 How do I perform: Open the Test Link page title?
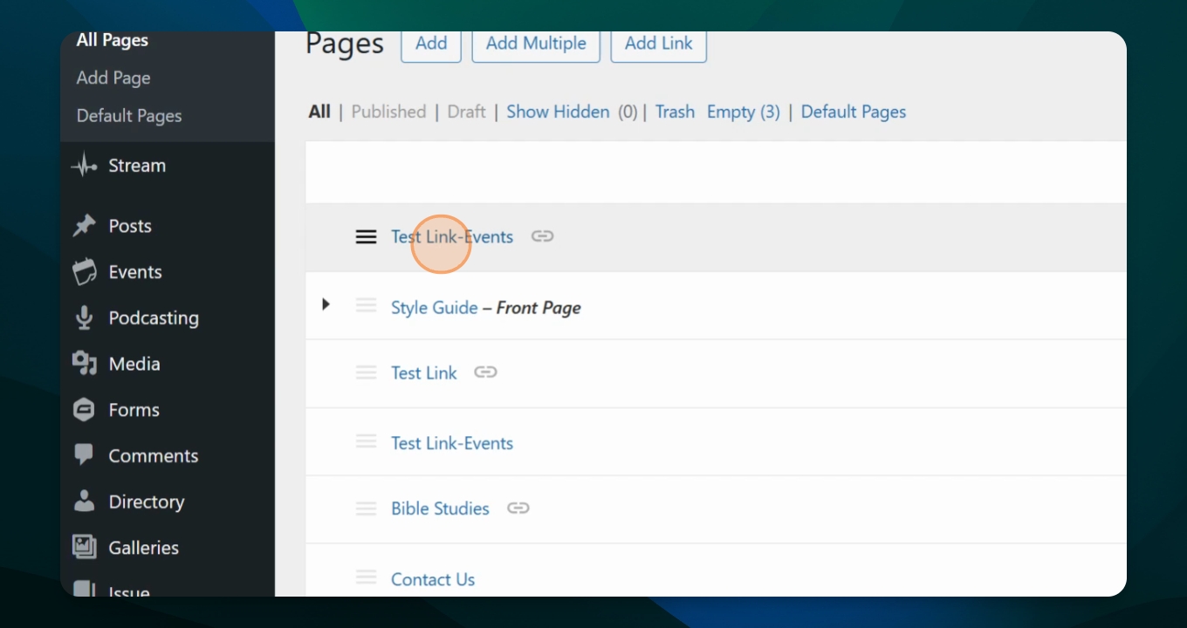pyautogui.click(x=424, y=373)
